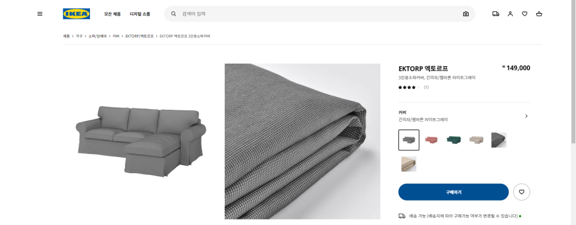The width and height of the screenshot is (576, 225).
Task: Click 3인용소파커버 product description text
Action: [x=437, y=78]
